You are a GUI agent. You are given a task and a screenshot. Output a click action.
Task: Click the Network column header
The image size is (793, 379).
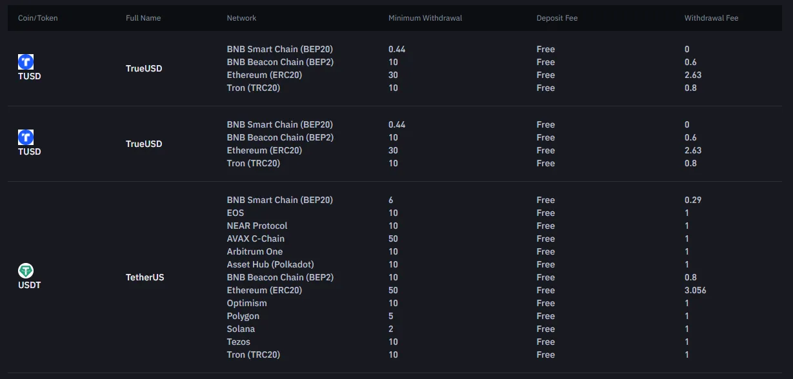click(x=241, y=18)
